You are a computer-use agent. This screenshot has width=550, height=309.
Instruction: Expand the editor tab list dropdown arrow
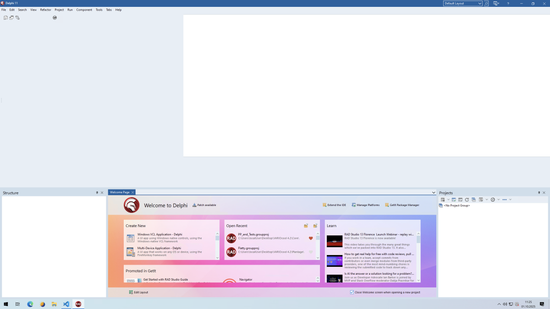pyautogui.click(x=434, y=193)
